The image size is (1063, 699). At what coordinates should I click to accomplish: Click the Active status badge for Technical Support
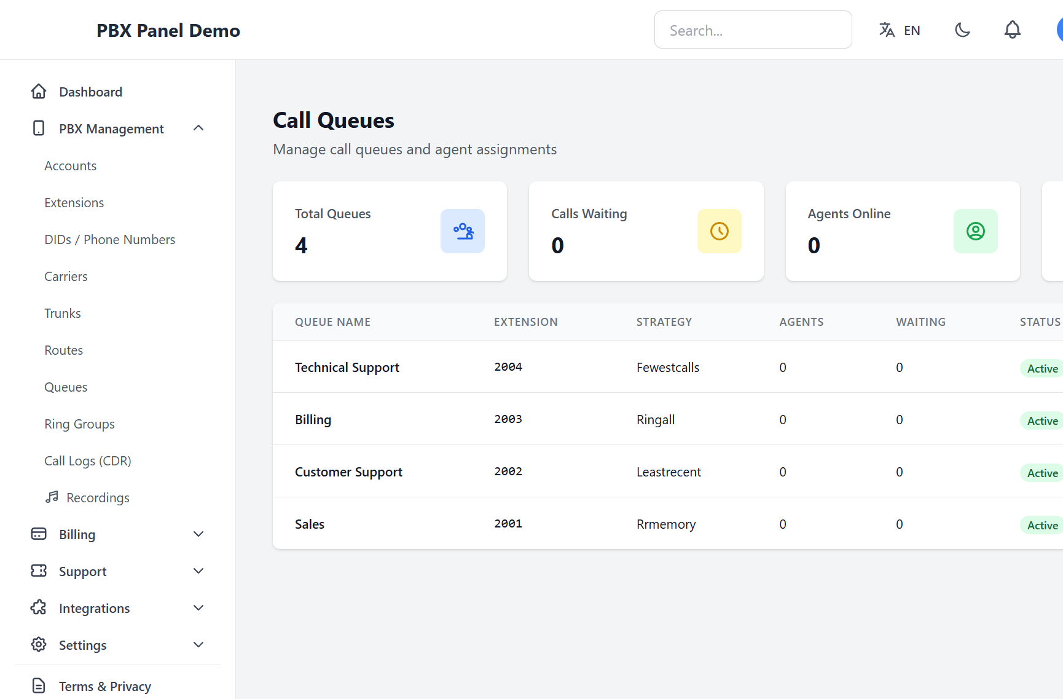click(x=1042, y=368)
